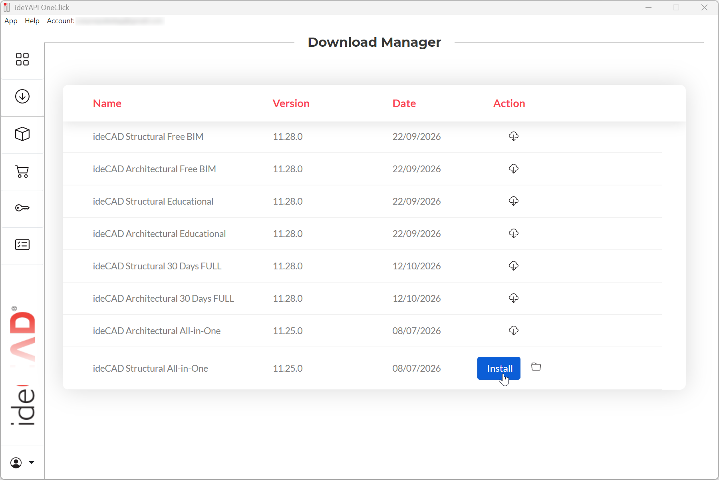Viewport: 719px width, 480px height.
Task: Download ideCAD Architectural All-in-One
Action: point(514,331)
